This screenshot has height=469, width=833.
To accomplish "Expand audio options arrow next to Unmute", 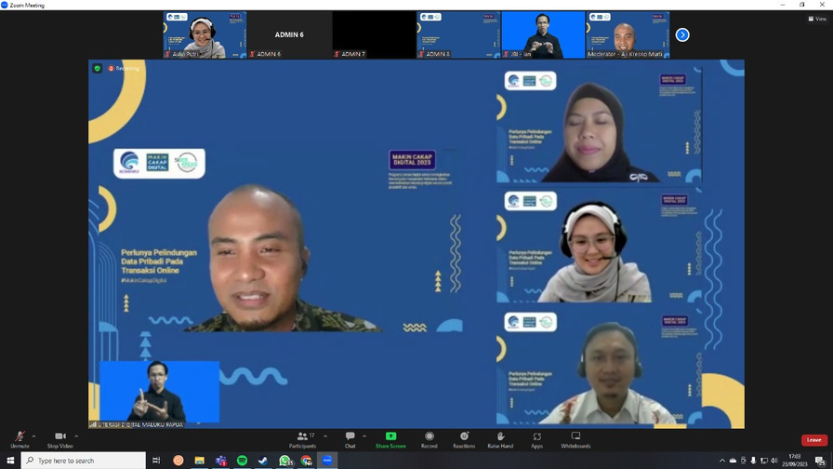I will pyautogui.click(x=34, y=435).
